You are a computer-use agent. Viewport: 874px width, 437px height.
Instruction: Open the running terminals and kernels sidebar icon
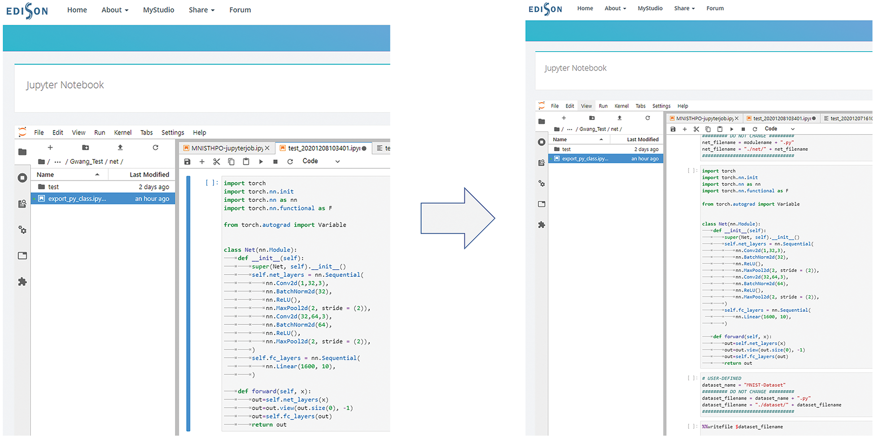coord(22,178)
